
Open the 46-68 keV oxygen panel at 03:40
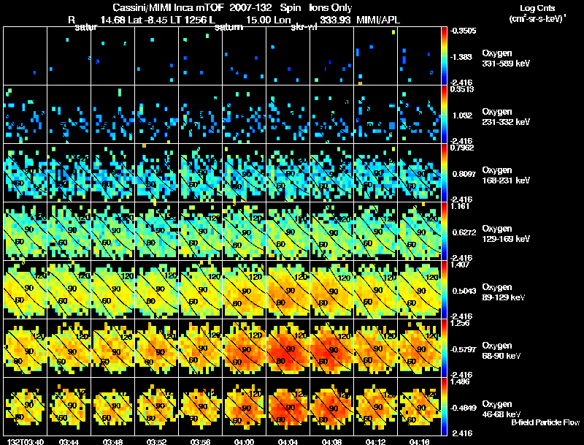pyautogui.click(x=26, y=406)
